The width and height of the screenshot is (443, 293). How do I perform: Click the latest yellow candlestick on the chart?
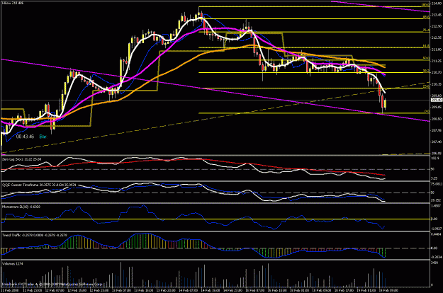[385, 103]
